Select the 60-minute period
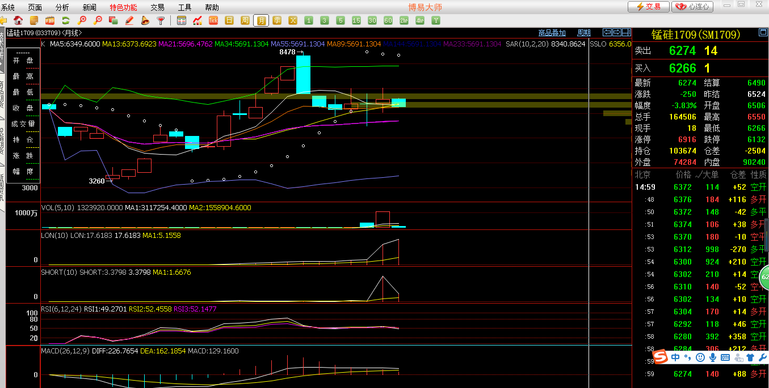769x388 pixels. click(388, 20)
